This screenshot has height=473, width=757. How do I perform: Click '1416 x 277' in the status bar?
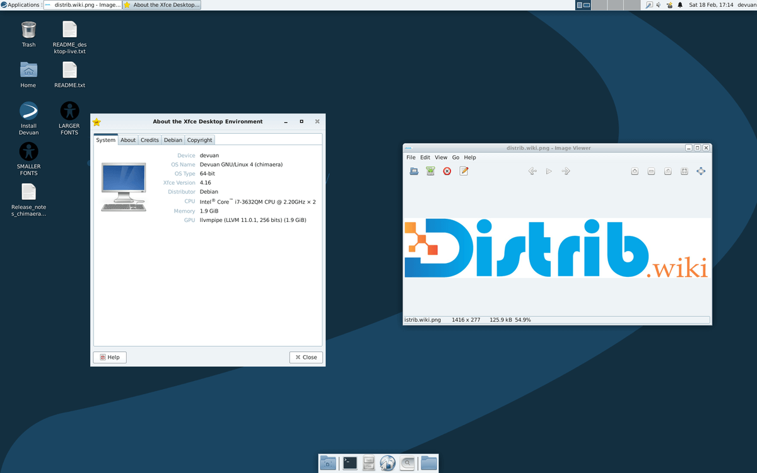[466, 320]
